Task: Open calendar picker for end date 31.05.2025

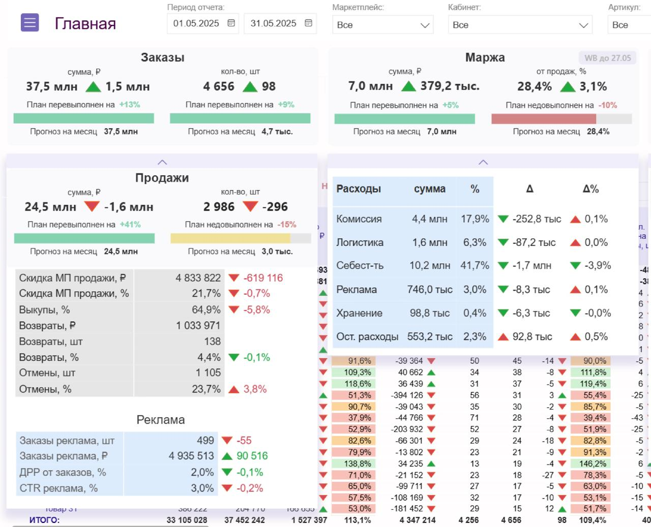Action: 308,22
